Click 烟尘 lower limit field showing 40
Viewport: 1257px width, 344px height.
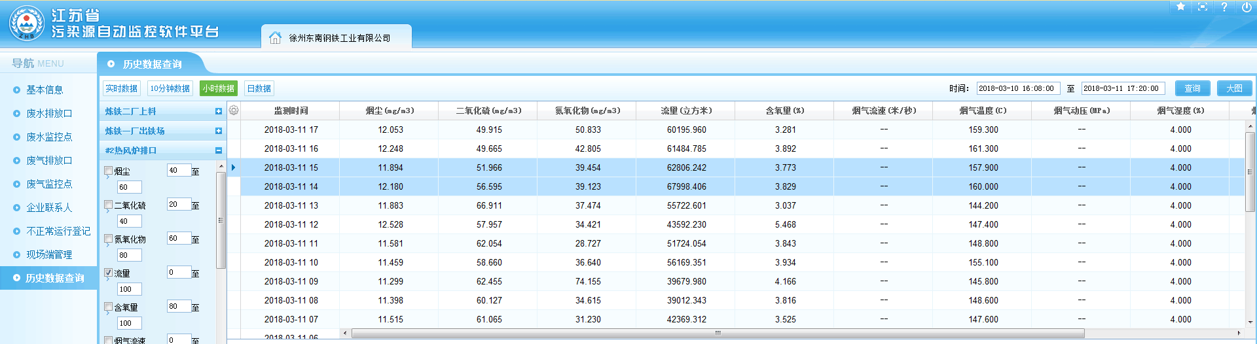pyautogui.click(x=179, y=171)
